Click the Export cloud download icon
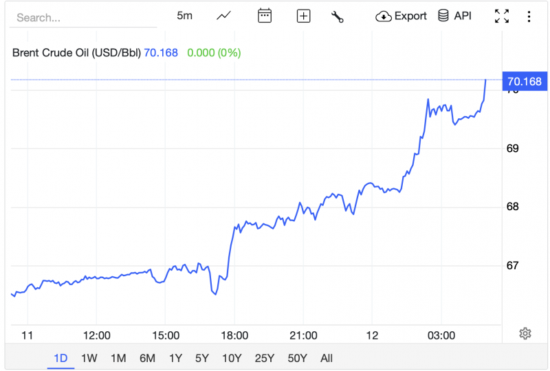 (384, 16)
